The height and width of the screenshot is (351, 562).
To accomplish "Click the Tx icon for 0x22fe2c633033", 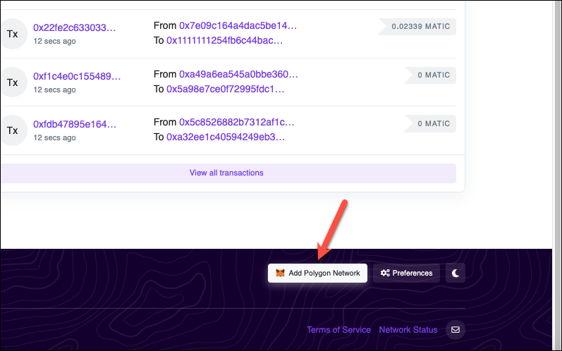I will pyautogui.click(x=13, y=34).
